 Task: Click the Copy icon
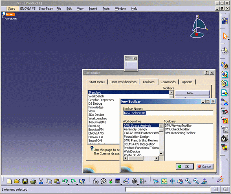(x=49, y=181)
